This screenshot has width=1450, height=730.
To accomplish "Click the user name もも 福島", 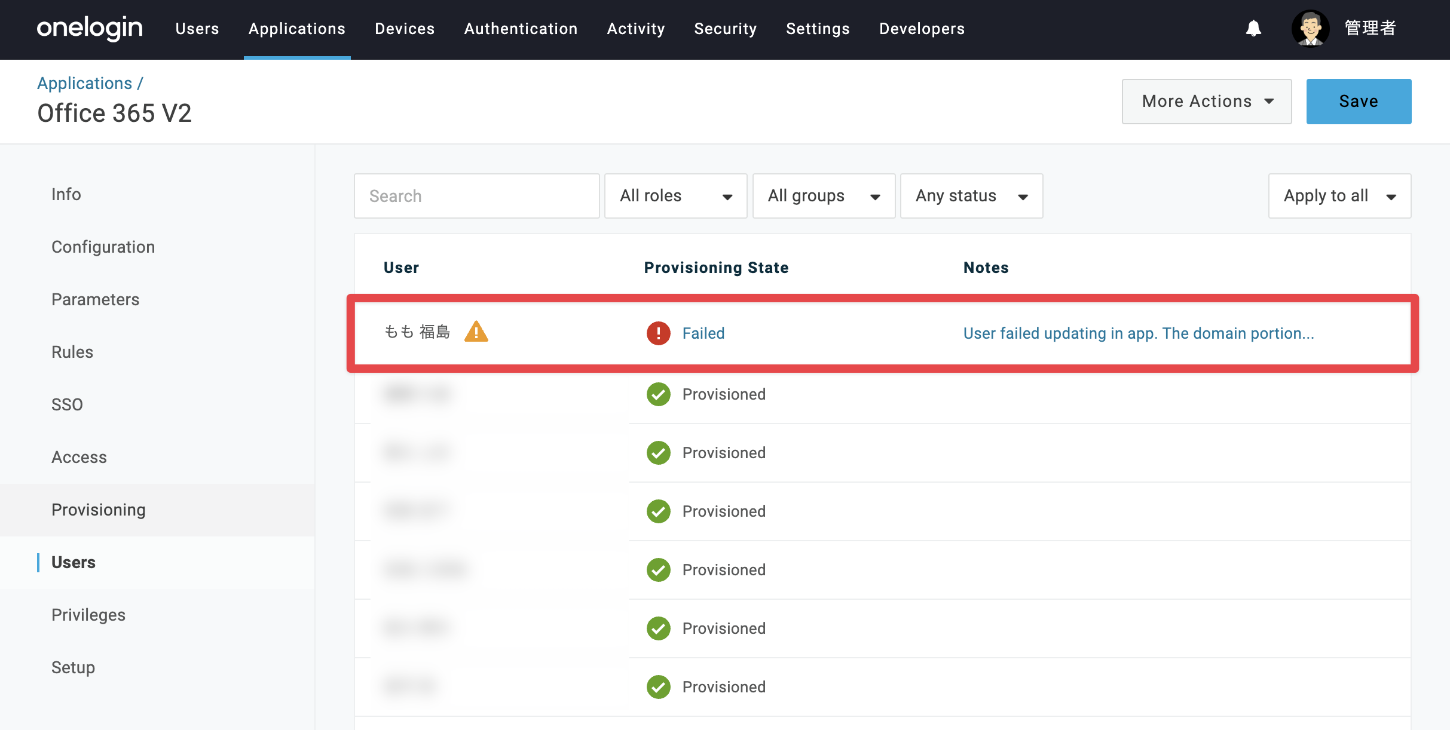I will (x=417, y=332).
